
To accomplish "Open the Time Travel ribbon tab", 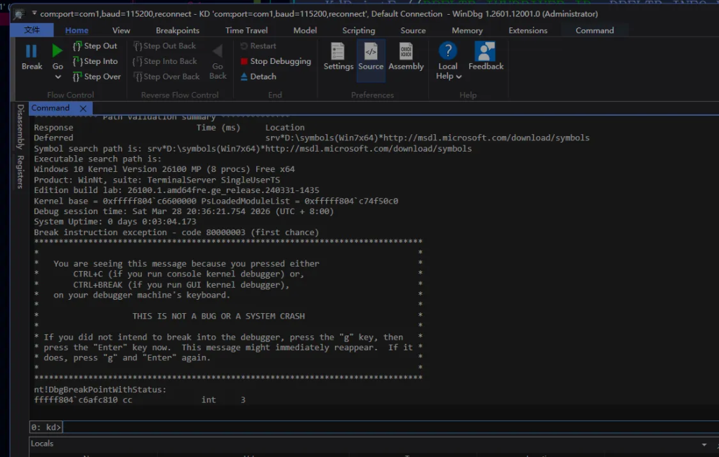I will 246,31.
